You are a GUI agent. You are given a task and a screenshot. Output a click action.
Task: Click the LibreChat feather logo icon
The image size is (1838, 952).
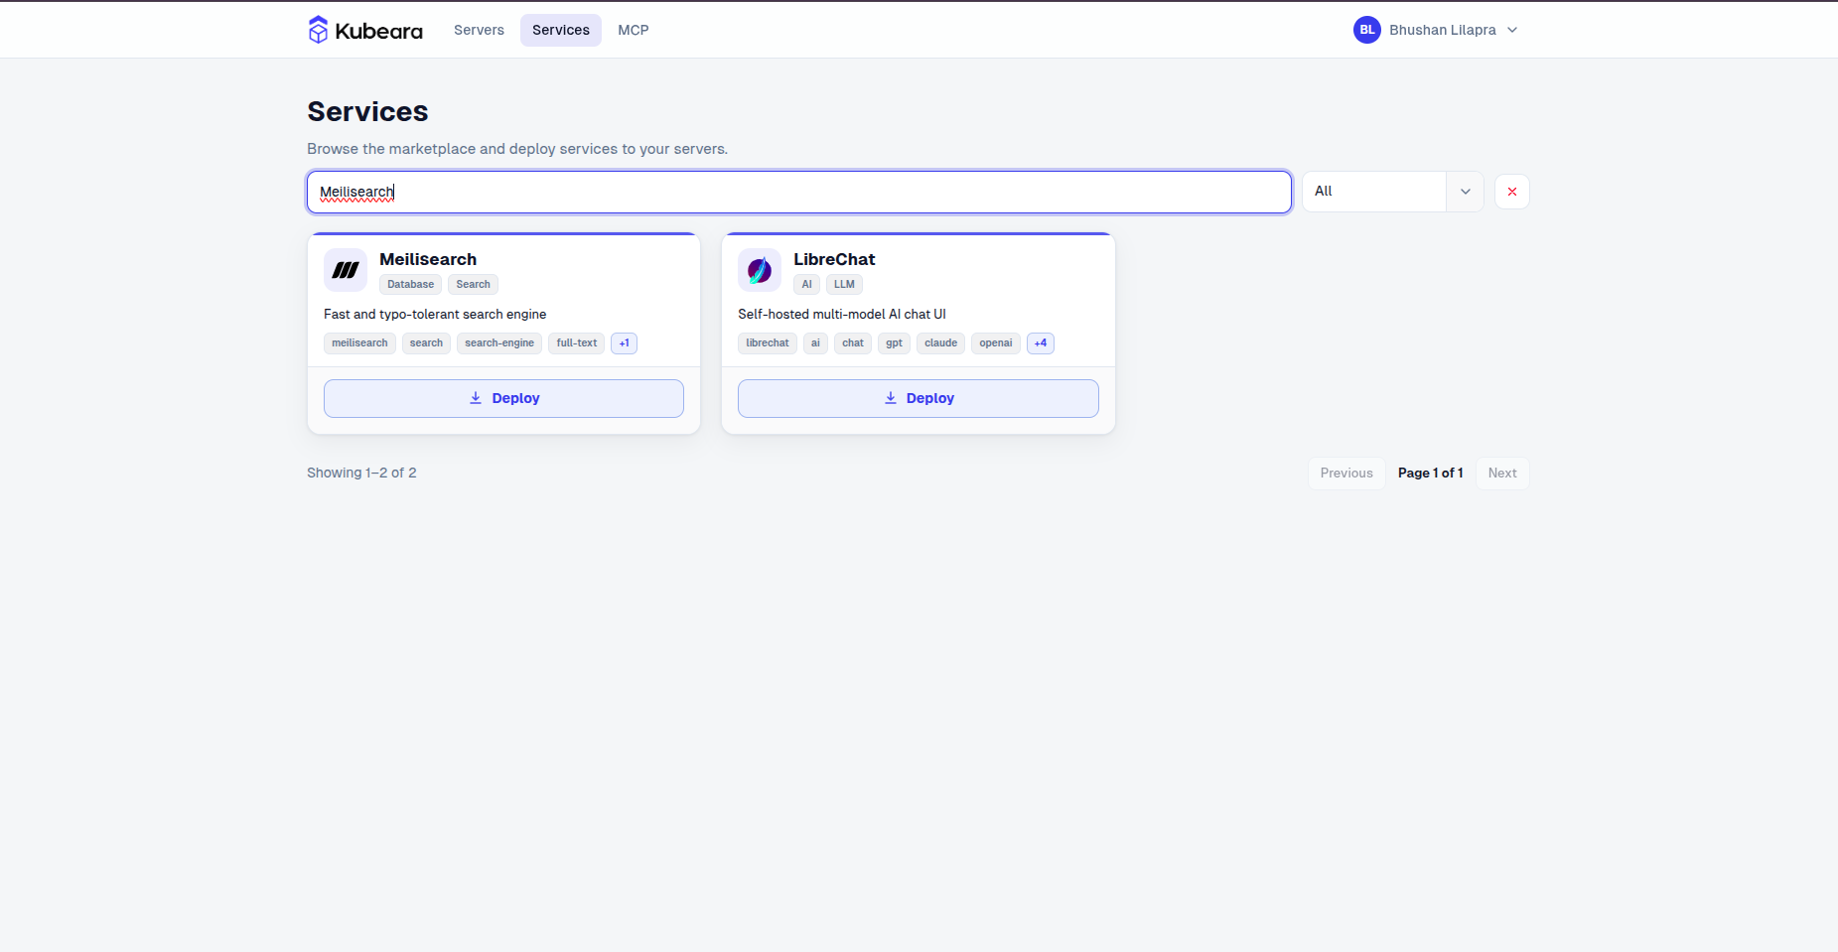click(x=760, y=270)
